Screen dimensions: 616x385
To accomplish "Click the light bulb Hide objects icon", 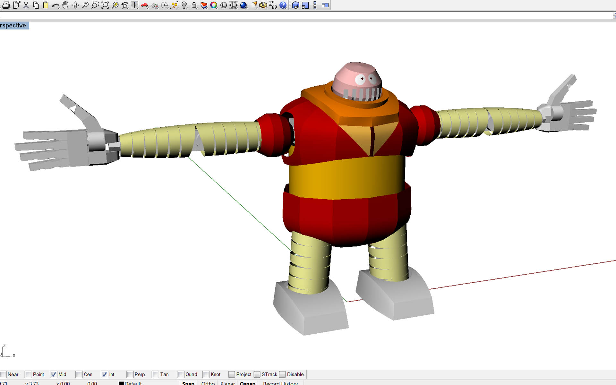I will coord(184,5).
